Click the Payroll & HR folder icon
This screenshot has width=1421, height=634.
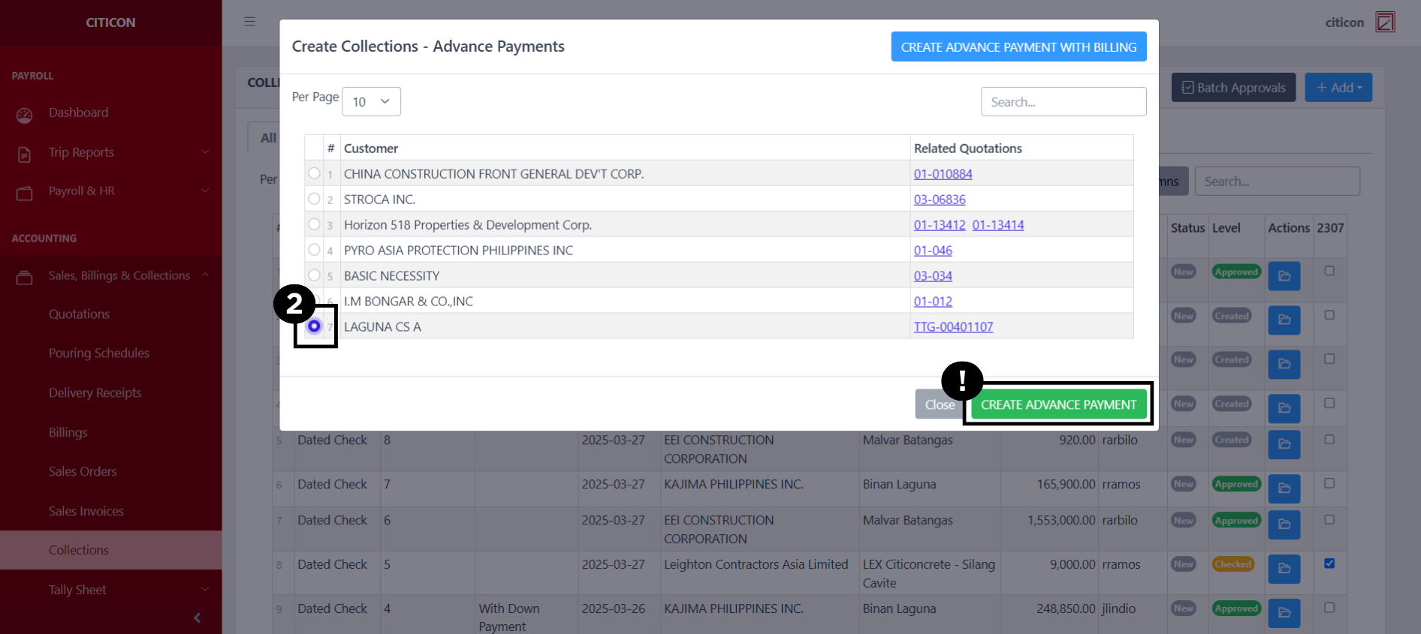pyautogui.click(x=25, y=193)
